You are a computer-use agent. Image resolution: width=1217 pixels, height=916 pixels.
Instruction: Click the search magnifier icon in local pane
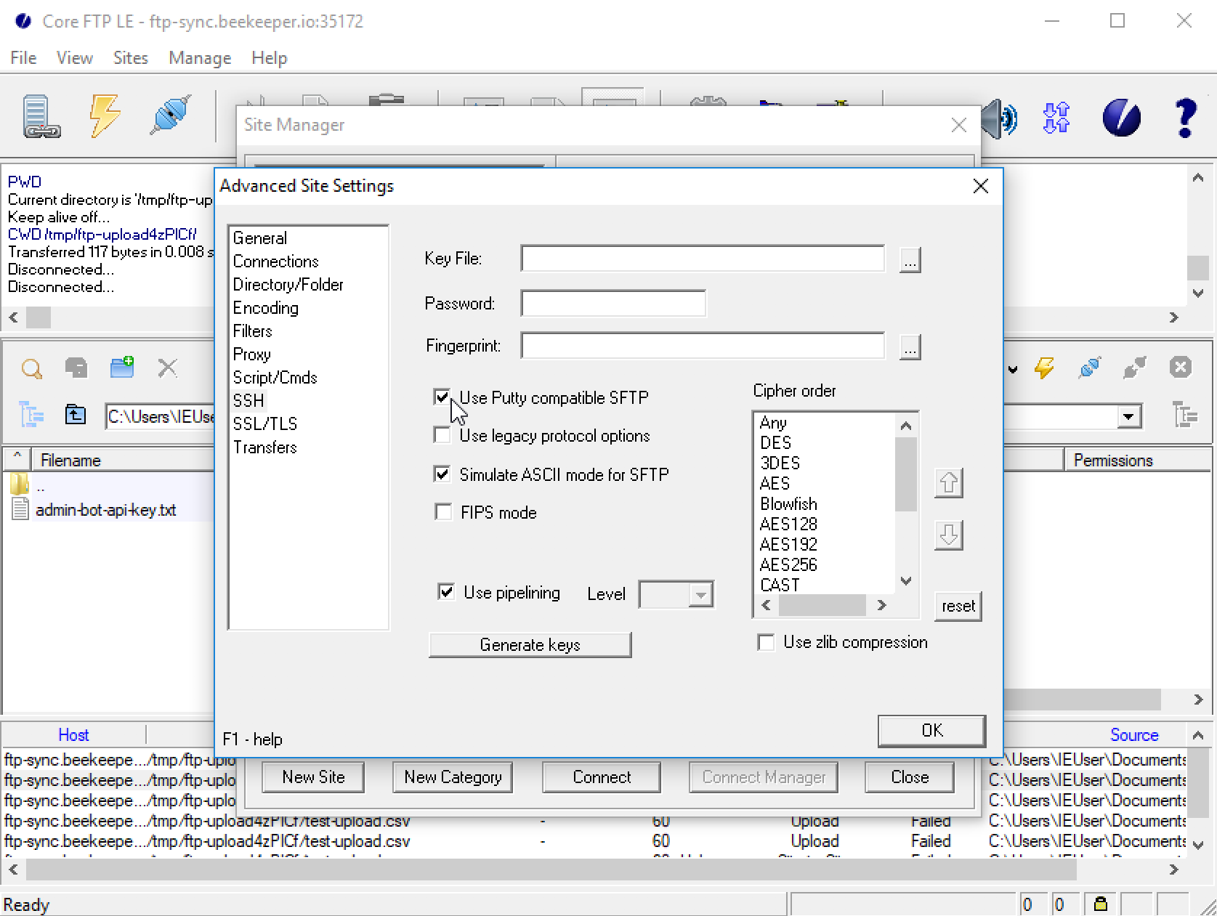point(31,368)
